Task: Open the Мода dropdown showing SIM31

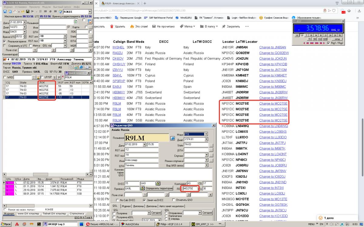Action: (25, 32)
